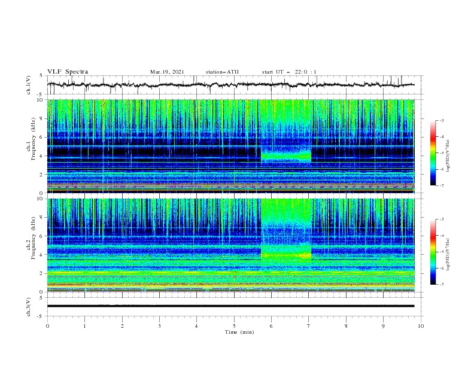Click time axis tick label "3"

point(159,326)
